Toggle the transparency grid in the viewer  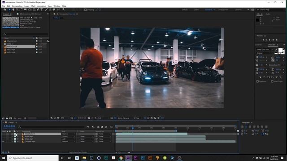click(115, 118)
